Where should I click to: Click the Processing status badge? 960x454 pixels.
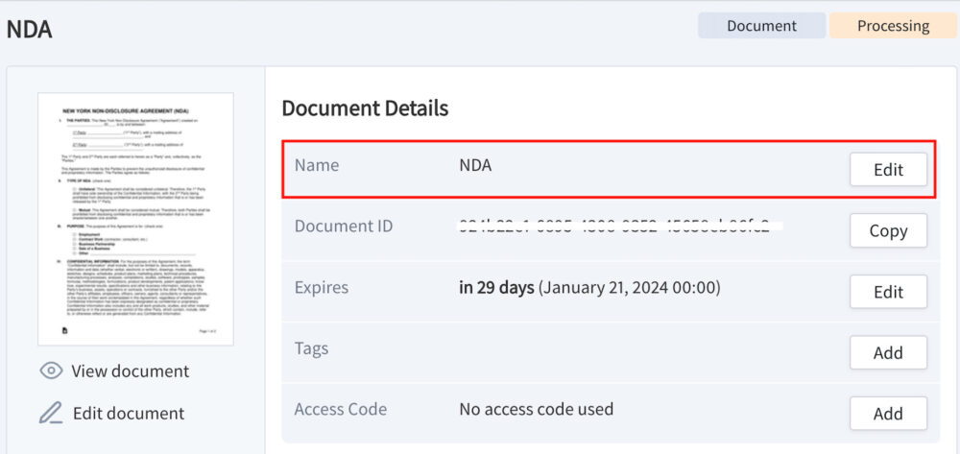[893, 26]
